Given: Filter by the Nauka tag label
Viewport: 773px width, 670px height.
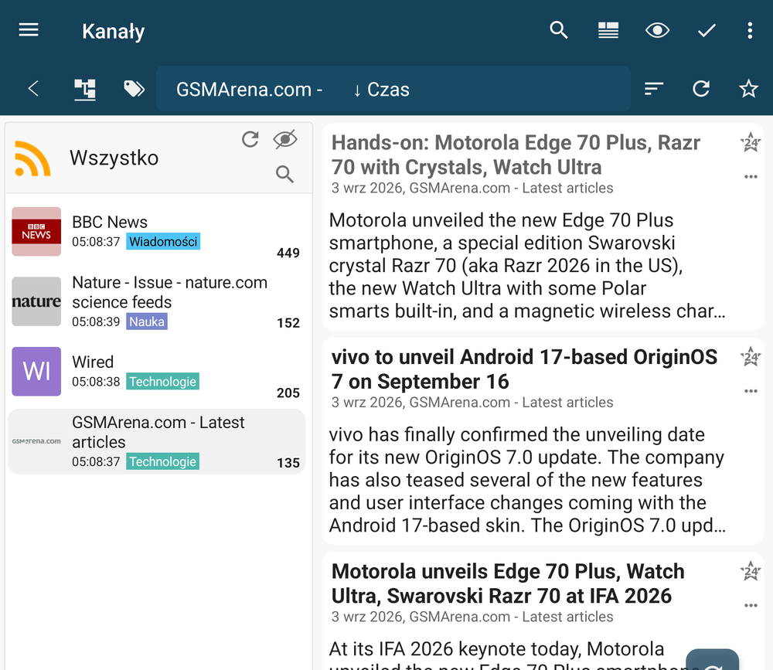Looking at the screenshot, I should [x=146, y=321].
